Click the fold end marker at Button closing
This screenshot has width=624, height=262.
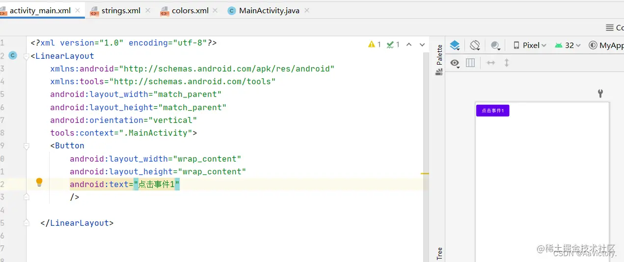tap(27, 197)
